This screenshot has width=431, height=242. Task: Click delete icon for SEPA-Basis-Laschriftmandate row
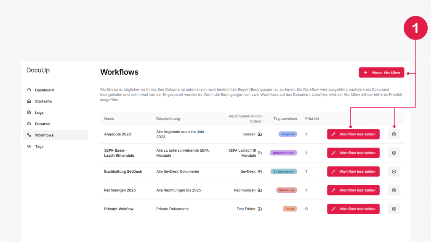point(394,153)
